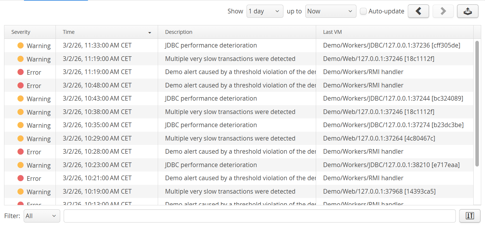This screenshot has width=485, height=226.
Task: Open the Show duration '1 day' dropdown
Action: point(264,11)
